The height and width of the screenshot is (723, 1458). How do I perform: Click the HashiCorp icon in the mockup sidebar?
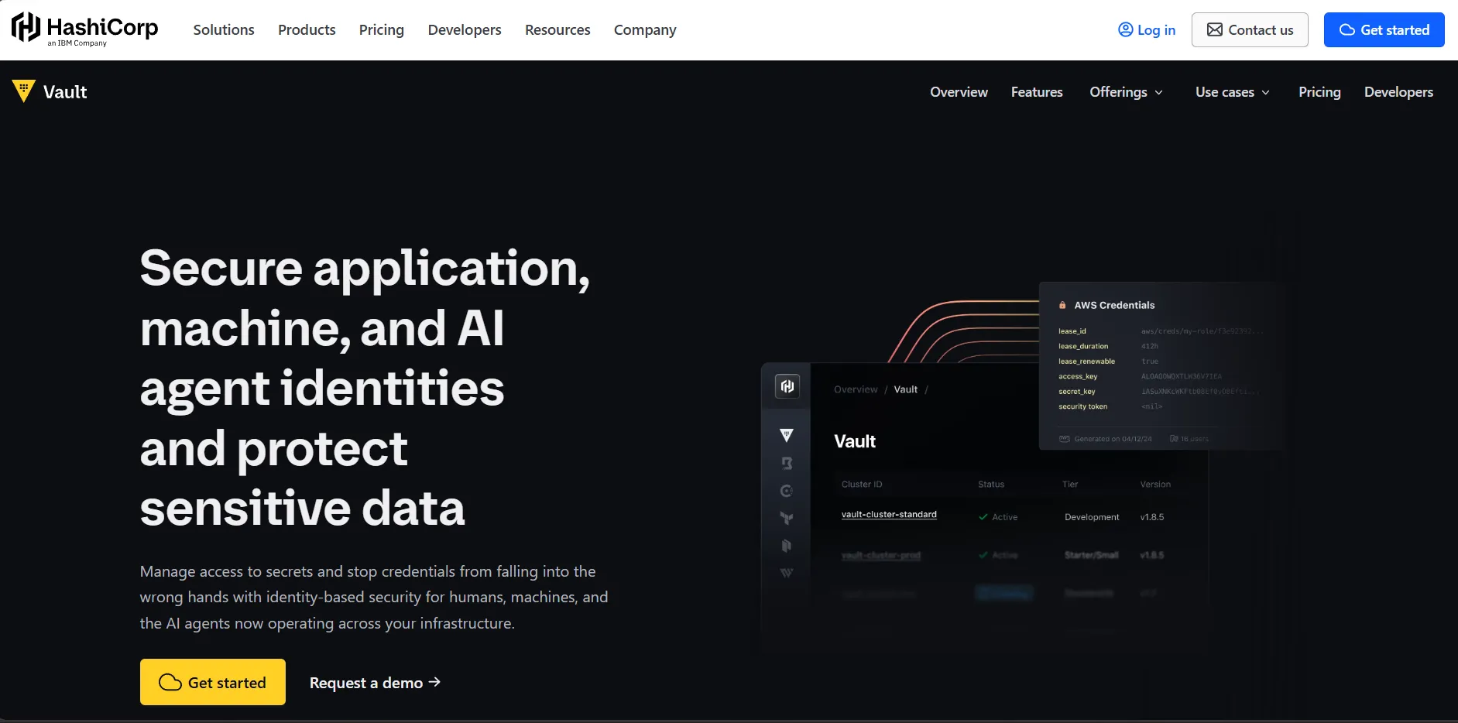(x=787, y=386)
